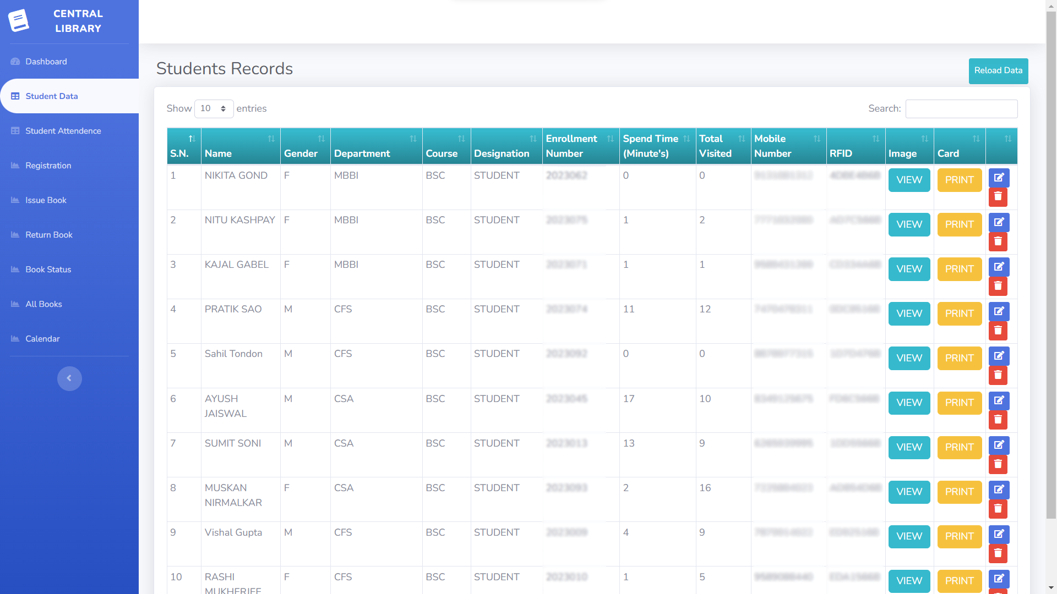
Task: Edit NIKITA GOND's record
Action: [999, 178]
